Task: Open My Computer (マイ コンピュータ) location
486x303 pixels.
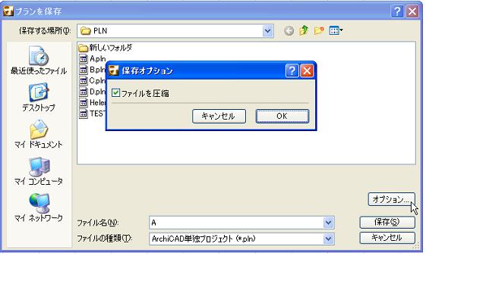Action: [38, 170]
